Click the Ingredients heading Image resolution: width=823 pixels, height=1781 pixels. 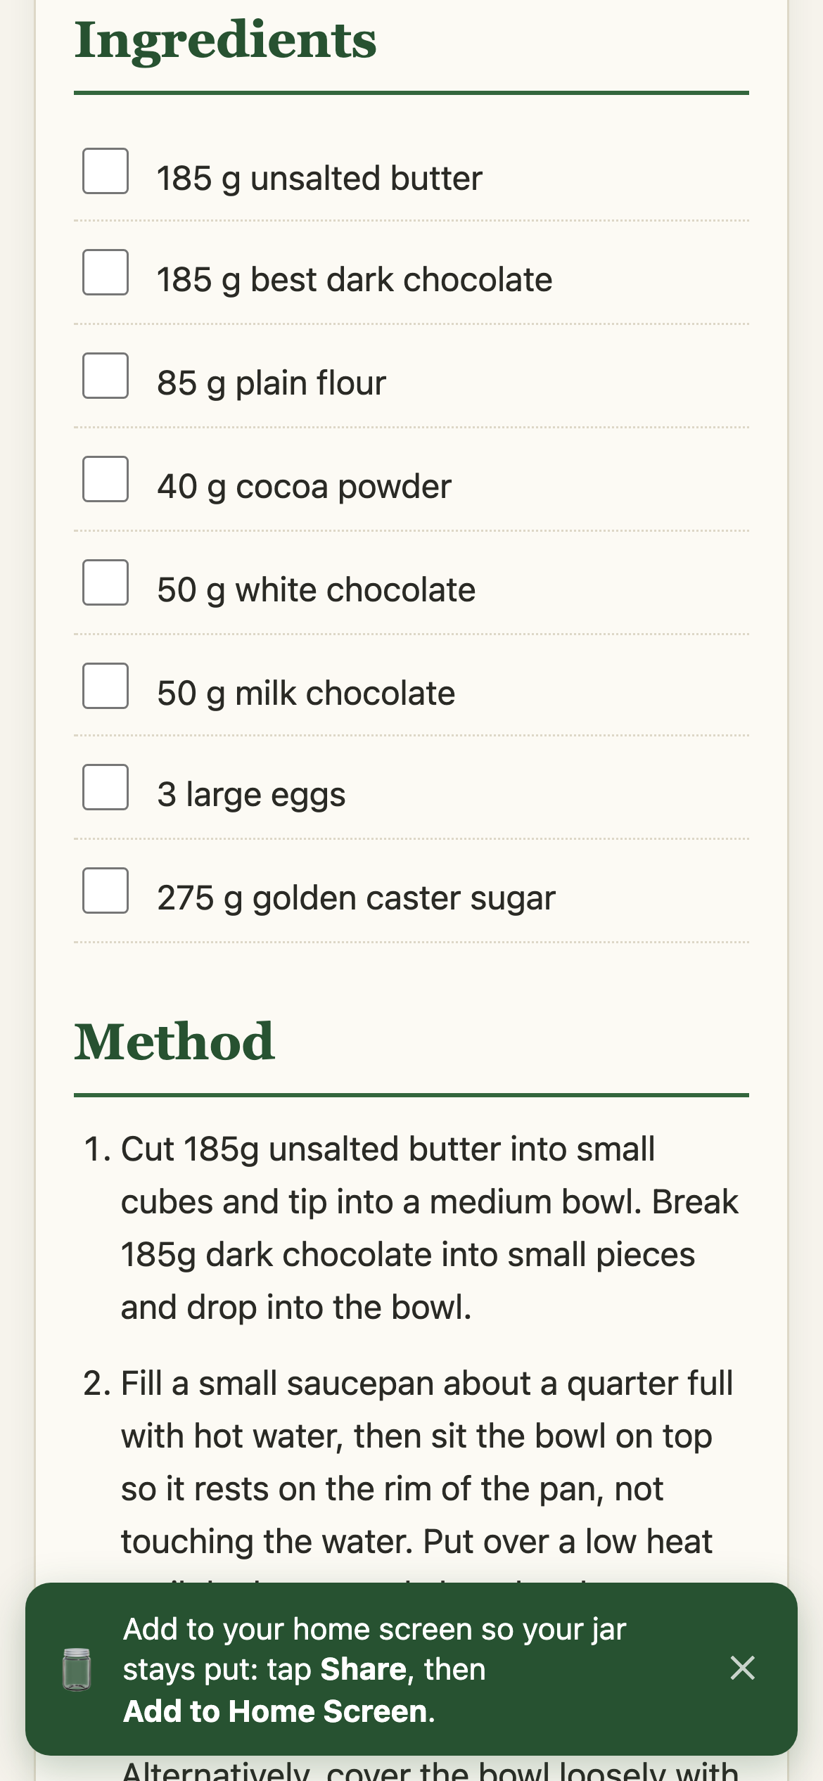226,41
